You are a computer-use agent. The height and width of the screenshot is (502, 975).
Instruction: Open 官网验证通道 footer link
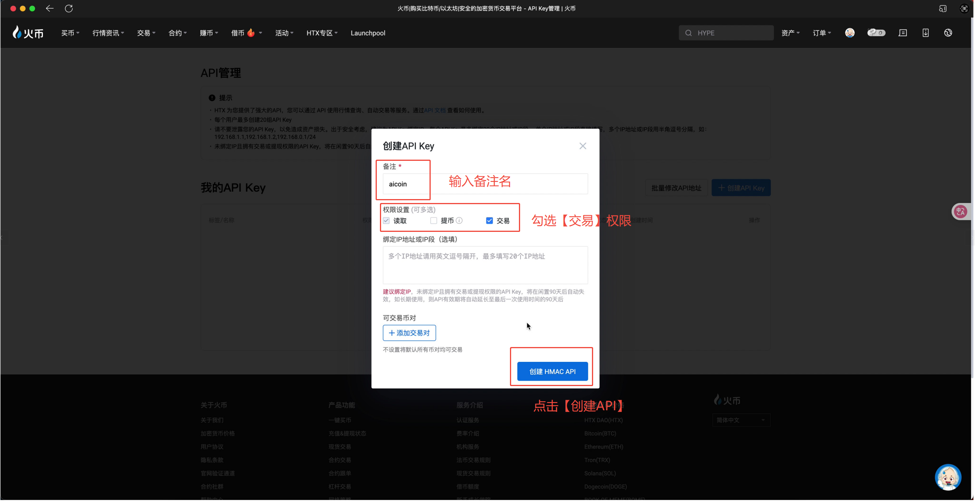[217, 474]
